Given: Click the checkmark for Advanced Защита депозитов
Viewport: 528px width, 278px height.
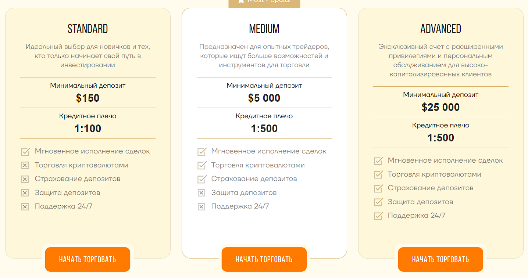Looking at the screenshot, I should click(378, 202).
